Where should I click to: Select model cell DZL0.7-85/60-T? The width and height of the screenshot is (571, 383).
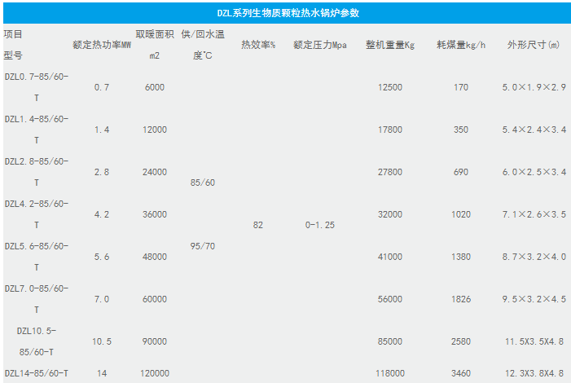click(37, 87)
